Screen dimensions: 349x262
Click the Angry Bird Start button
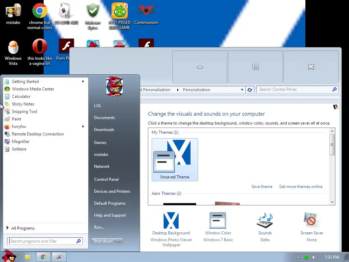pyautogui.click(x=9, y=256)
